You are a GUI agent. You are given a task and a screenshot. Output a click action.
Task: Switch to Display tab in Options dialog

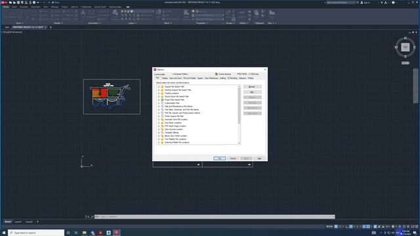(x=165, y=78)
